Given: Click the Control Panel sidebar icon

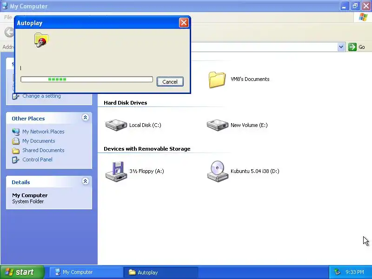Looking at the screenshot, I should click(16, 160).
